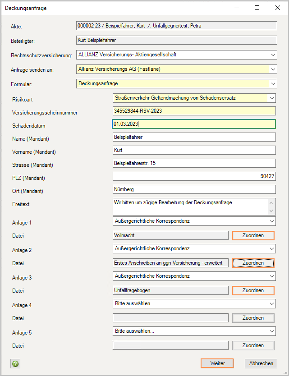Screen dimensions: 289x376
Task: Continue with the Weiter button
Action: click(x=217, y=363)
